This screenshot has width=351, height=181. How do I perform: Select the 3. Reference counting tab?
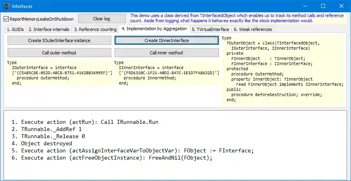(x=95, y=29)
